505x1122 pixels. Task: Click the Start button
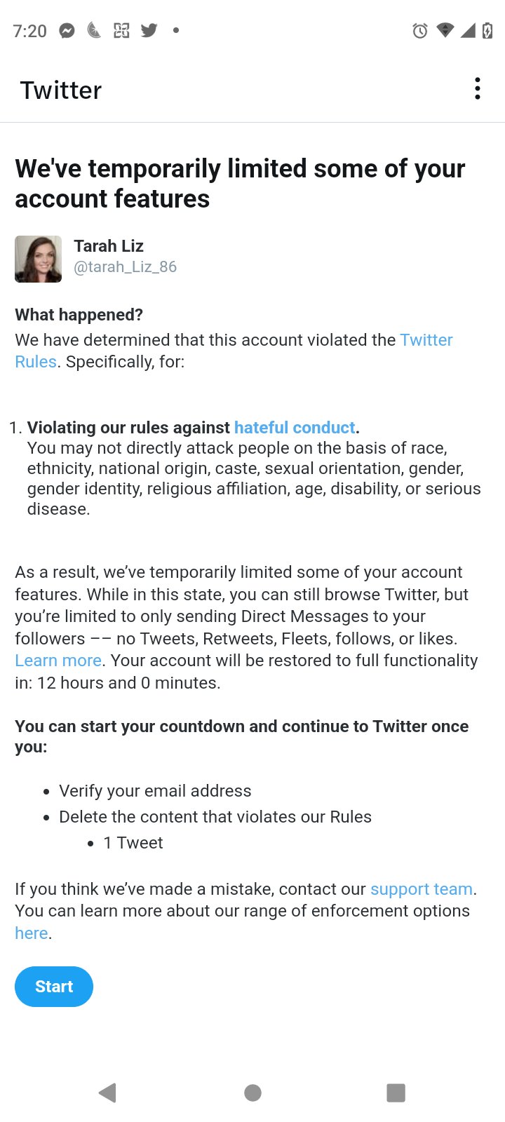tap(54, 987)
